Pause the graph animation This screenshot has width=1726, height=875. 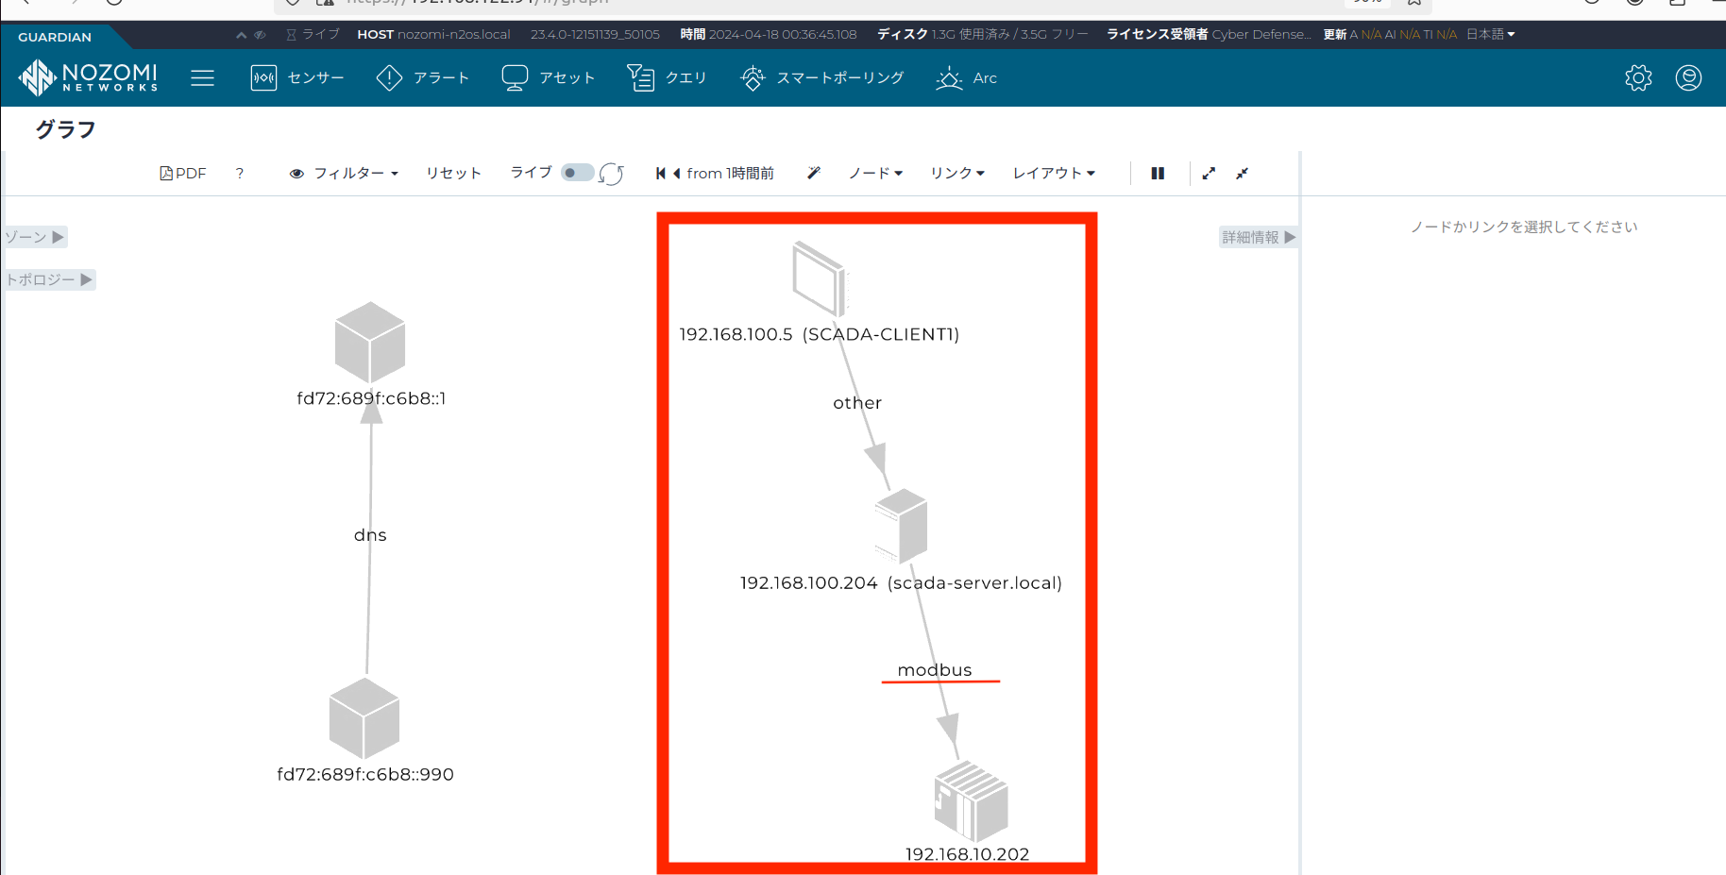1158,173
